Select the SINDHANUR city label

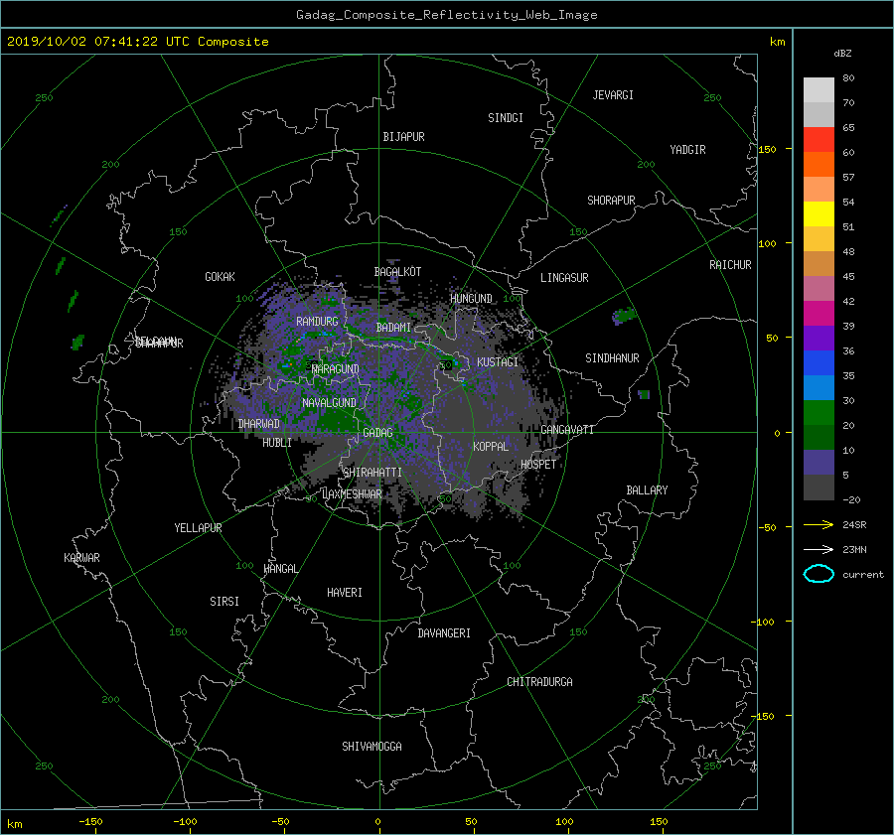[x=612, y=358]
